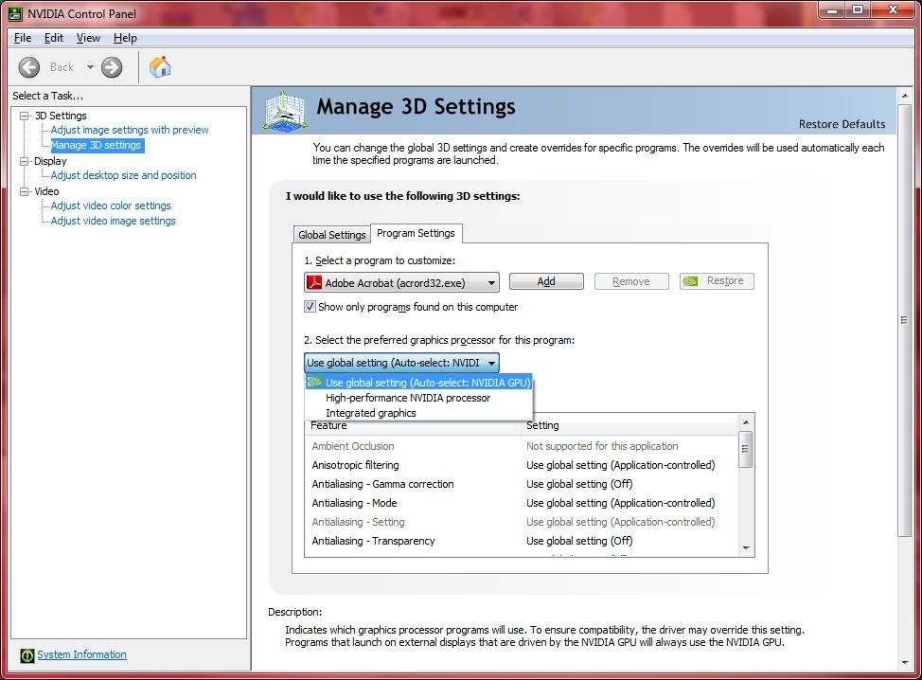Minimize the NVIDIA Control Panel window
922x680 pixels.
tap(831, 10)
